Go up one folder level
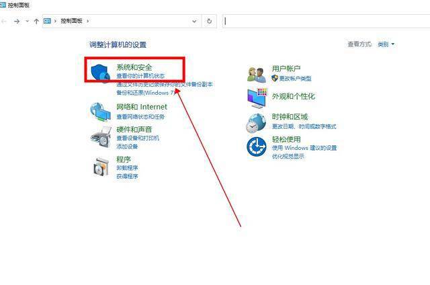The height and width of the screenshot is (285, 430). click(36, 21)
